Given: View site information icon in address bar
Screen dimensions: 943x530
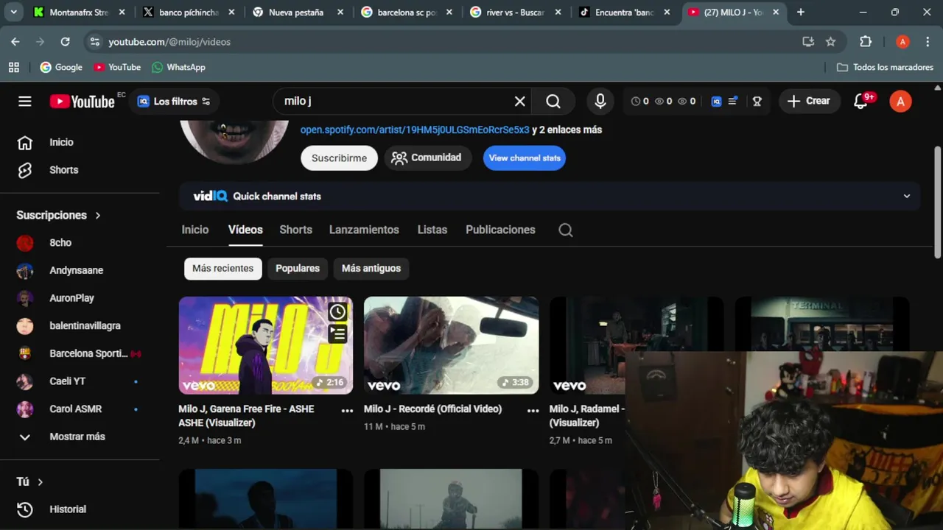Looking at the screenshot, I should (94, 42).
